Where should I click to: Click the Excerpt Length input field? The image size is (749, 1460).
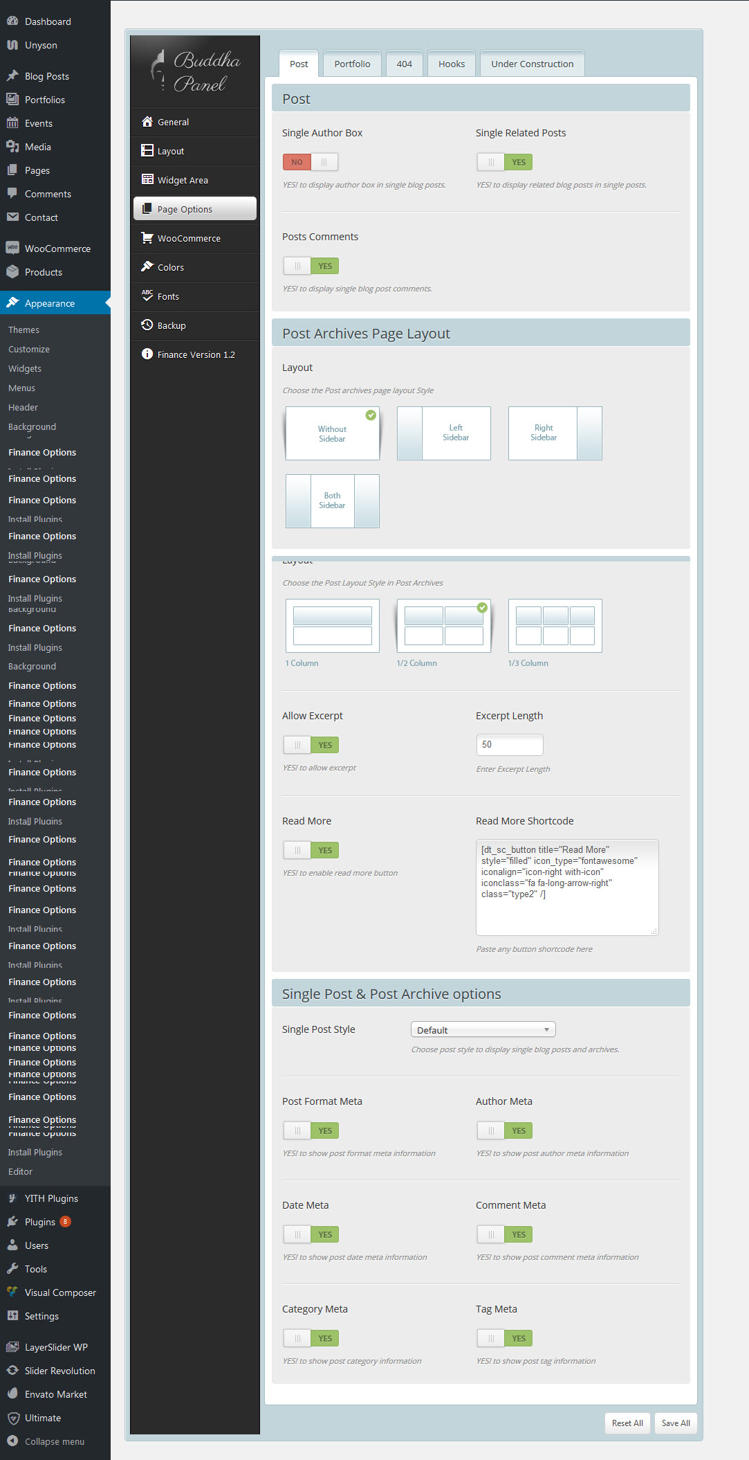[x=509, y=745]
